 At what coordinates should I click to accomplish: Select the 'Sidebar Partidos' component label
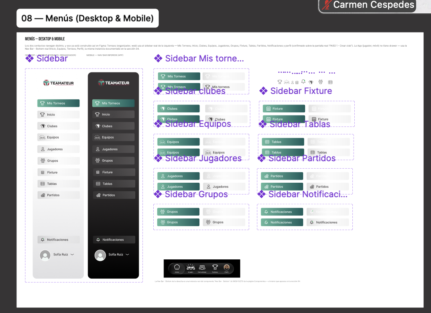coord(302,158)
